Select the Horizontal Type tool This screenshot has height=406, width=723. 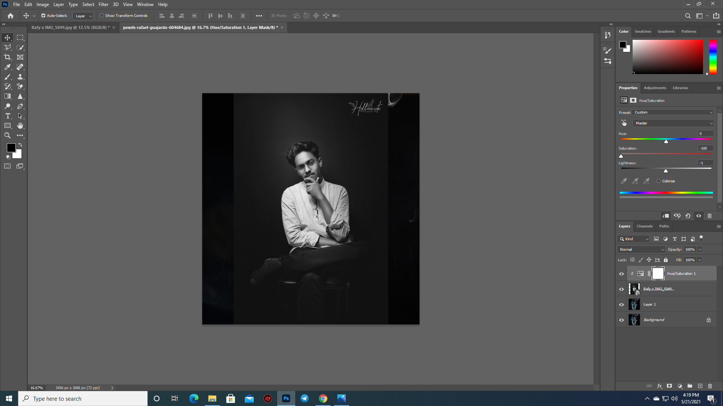click(x=7, y=116)
